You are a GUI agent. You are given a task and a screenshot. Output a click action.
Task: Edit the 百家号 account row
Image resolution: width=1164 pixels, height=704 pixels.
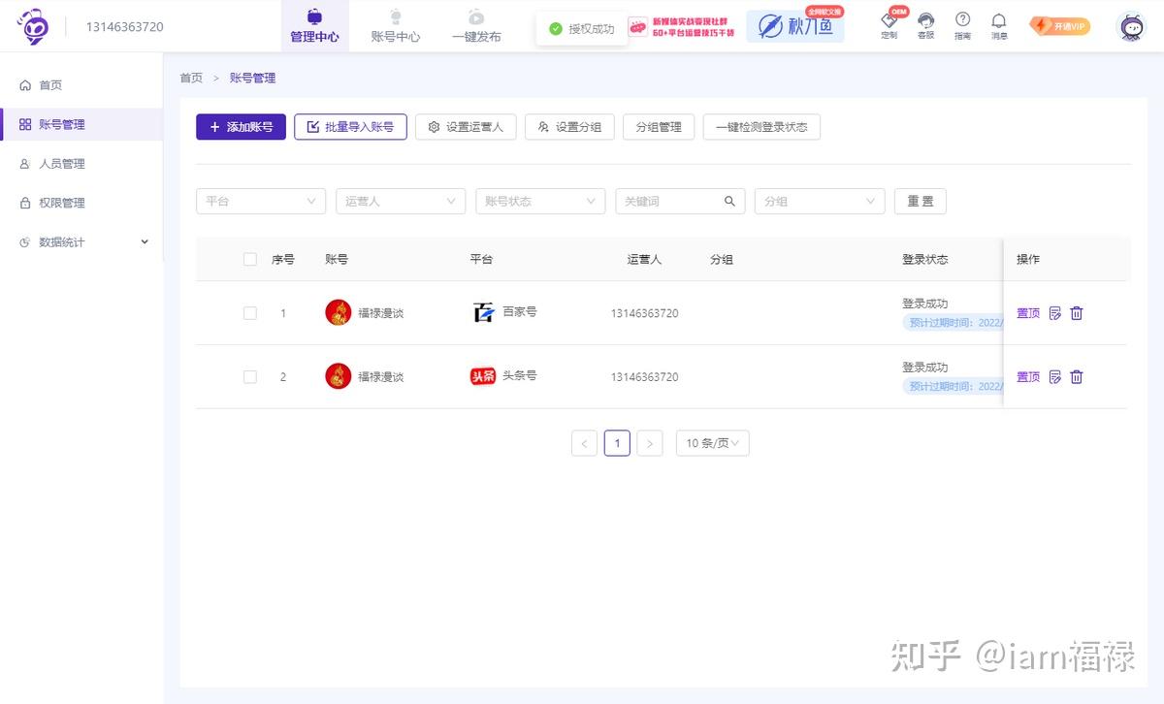click(1055, 313)
